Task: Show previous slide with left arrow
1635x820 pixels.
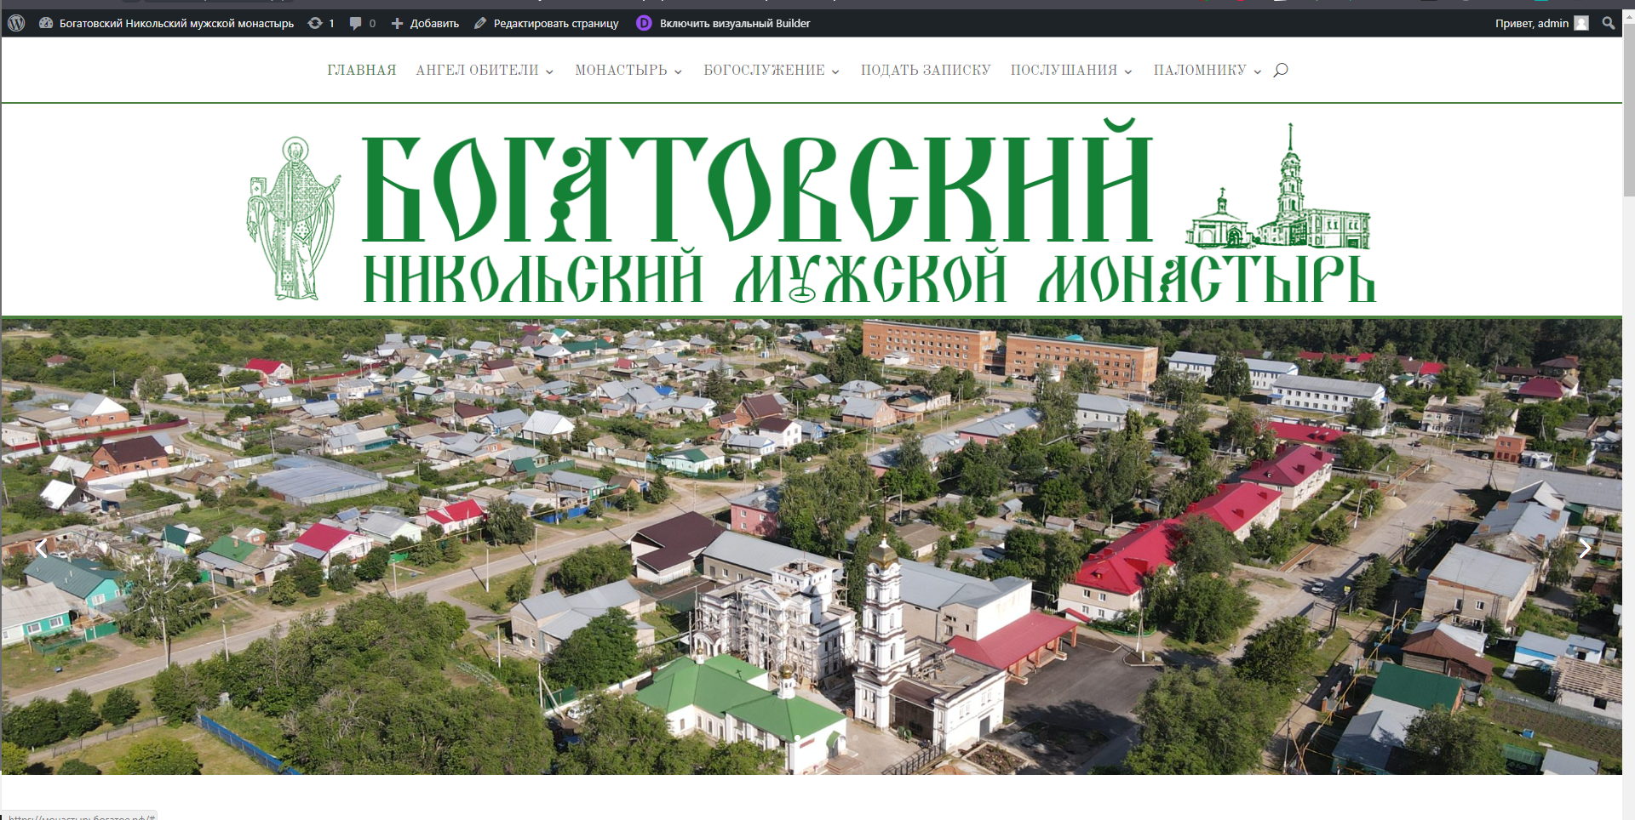Action: coord(41,549)
